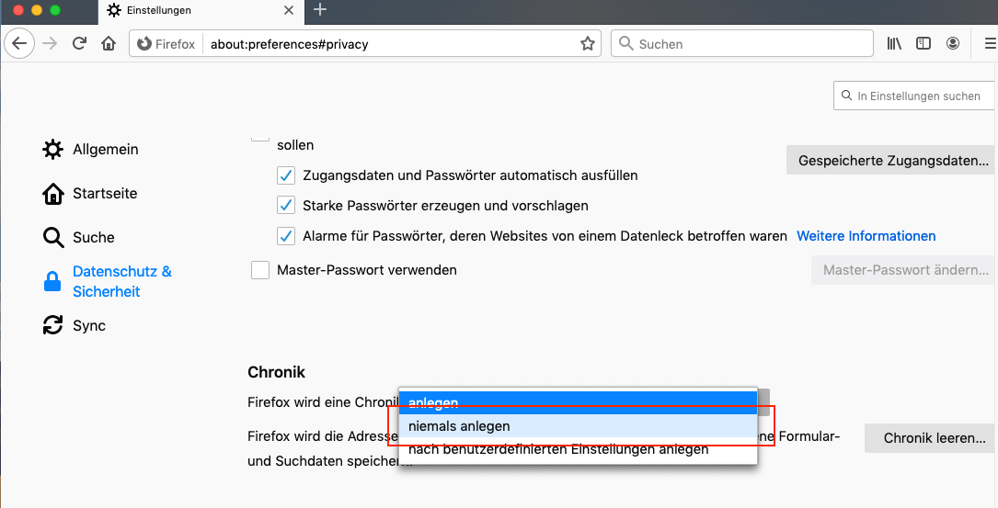Click the Chronik section heading

pyautogui.click(x=276, y=372)
